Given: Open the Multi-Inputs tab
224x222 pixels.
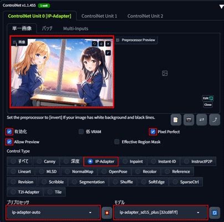Looking at the screenshot, I should pyautogui.click(x=76, y=29).
